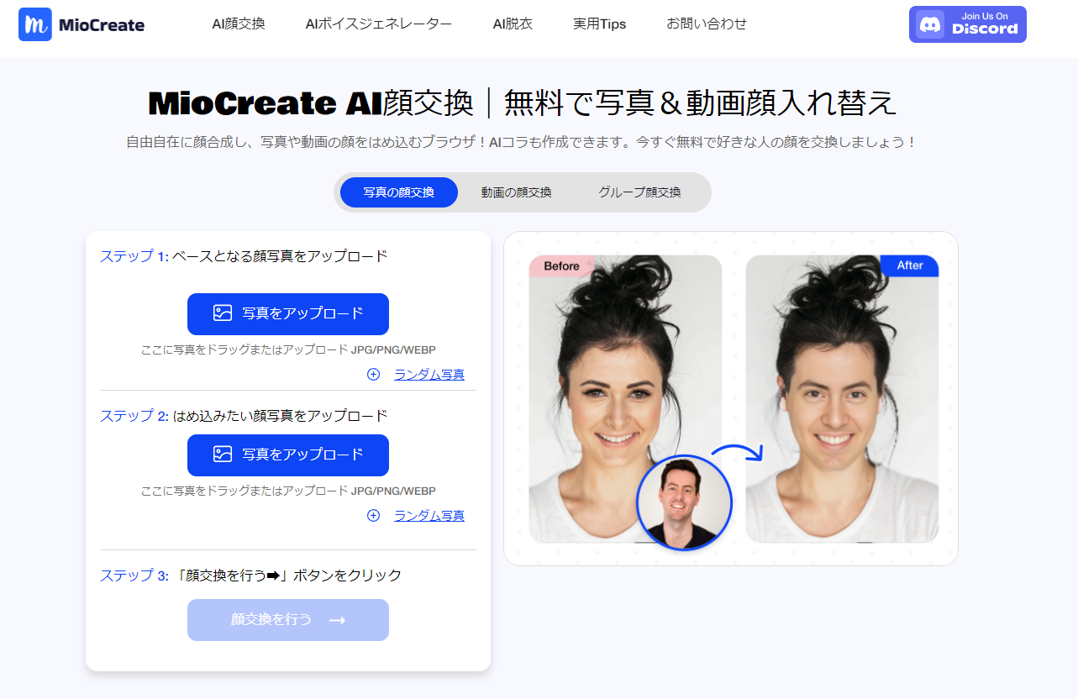Click the Before sample photo

click(x=625, y=399)
